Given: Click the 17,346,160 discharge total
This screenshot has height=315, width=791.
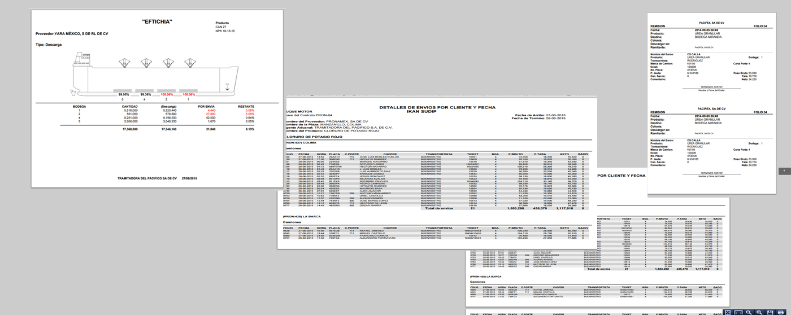Looking at the screenshot, I should pos(168,129).
